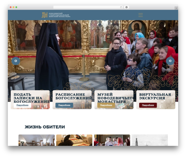Open a new browser tab with plus
This screenshot has height=157, width=186.
click(176, 8)
